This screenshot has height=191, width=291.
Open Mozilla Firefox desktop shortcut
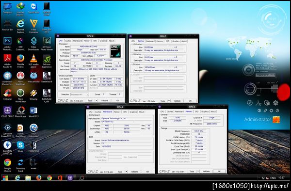(20, 61)
